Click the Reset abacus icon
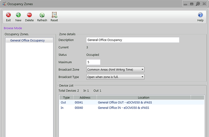The height and width of the screenshot is (137, 209). tap(54, 15)
